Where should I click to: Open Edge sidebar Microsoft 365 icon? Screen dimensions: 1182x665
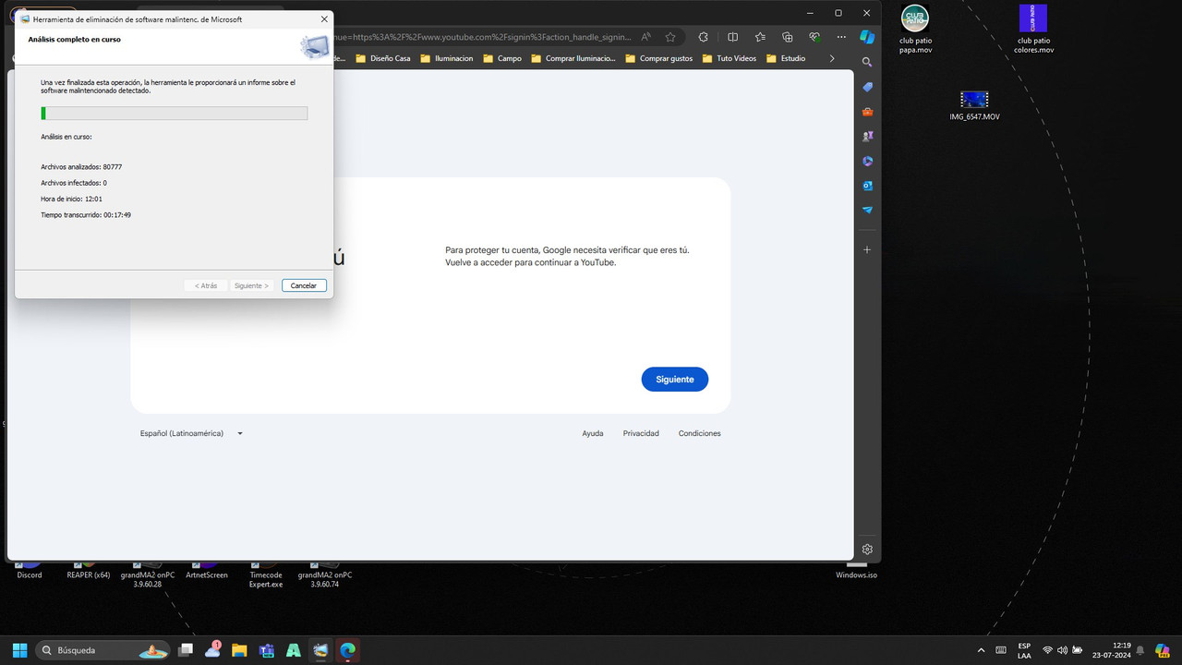click(x=867, y=161)
